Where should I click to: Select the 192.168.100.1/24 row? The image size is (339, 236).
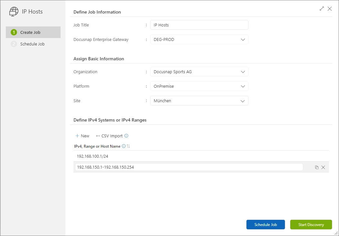201,156
